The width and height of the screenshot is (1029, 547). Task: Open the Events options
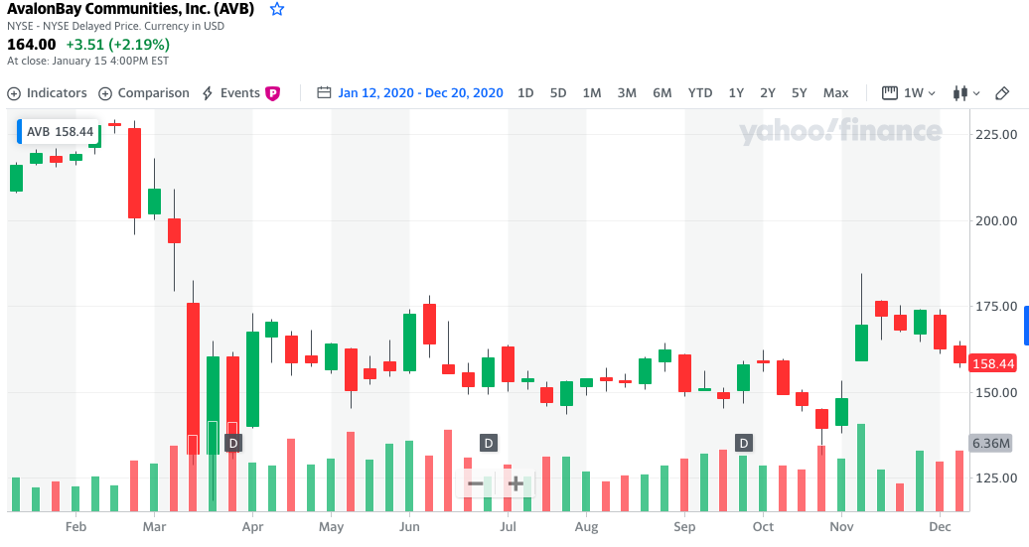(231, 93)
